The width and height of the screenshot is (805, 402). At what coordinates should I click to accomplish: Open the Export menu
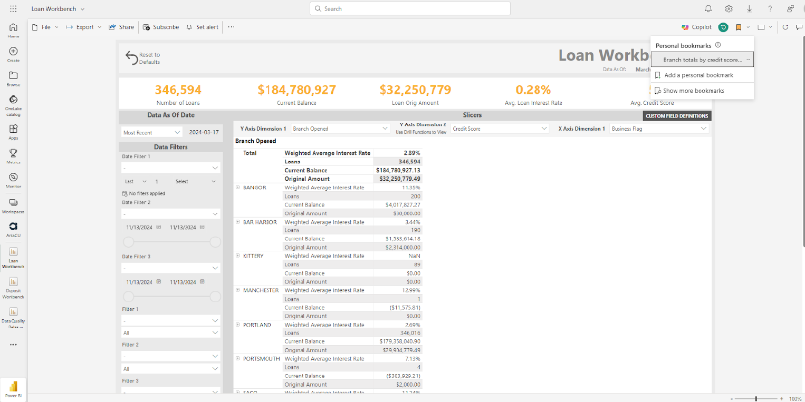[84, 27]
